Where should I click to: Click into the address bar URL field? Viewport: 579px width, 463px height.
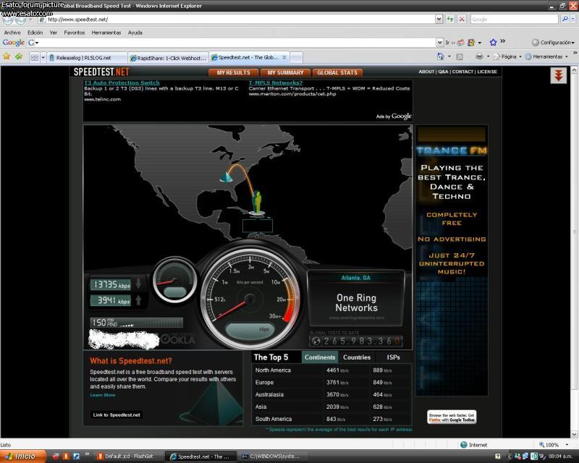click(237, 20)
